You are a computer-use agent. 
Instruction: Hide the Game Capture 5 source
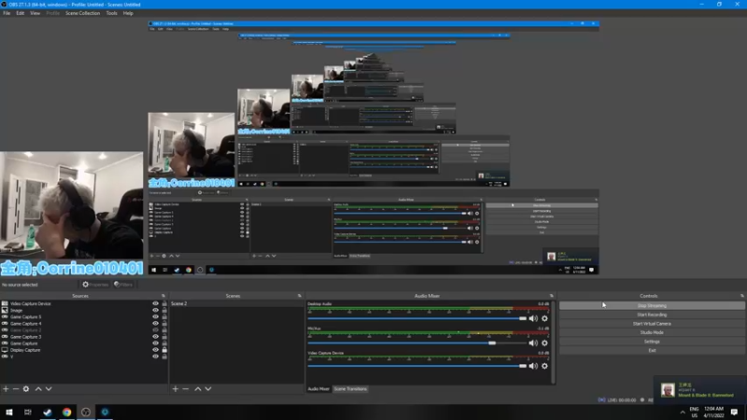click(x=155, y=316)
